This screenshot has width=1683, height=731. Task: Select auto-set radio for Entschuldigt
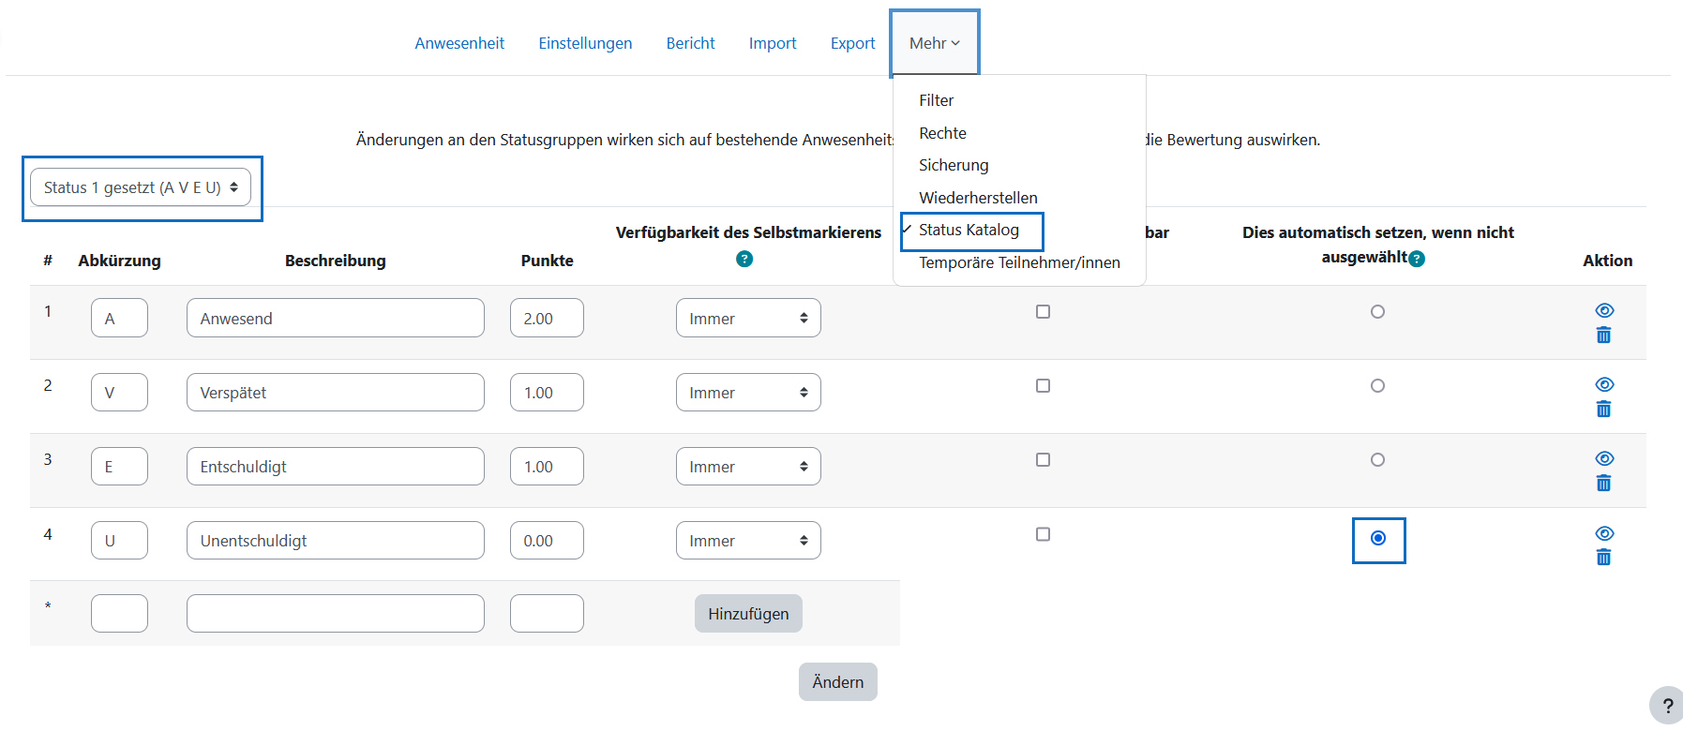[1377, 459]
